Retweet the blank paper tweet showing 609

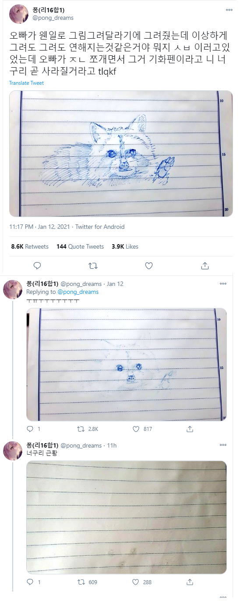tap(87, 582)
